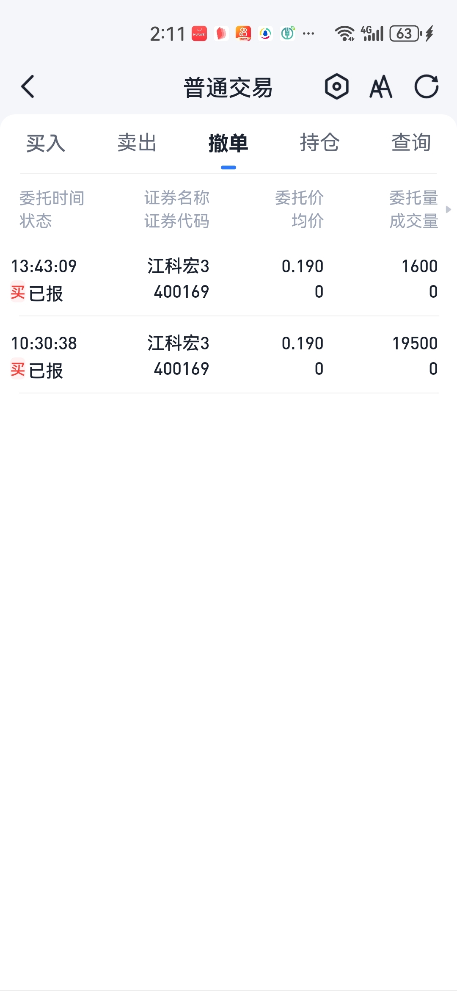Open the hexagon settings icon
The image size is (457, 991).
337,87
